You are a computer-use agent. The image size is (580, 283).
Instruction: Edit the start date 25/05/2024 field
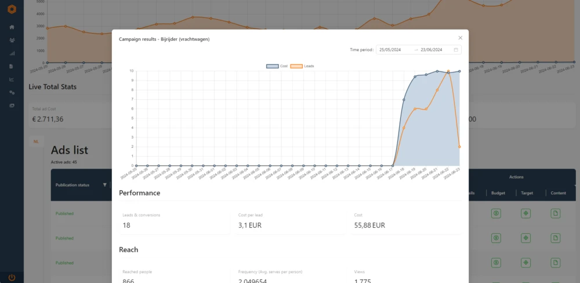393,50
